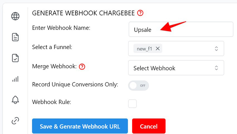Open the globe icon in sidebar

(15, 16)
